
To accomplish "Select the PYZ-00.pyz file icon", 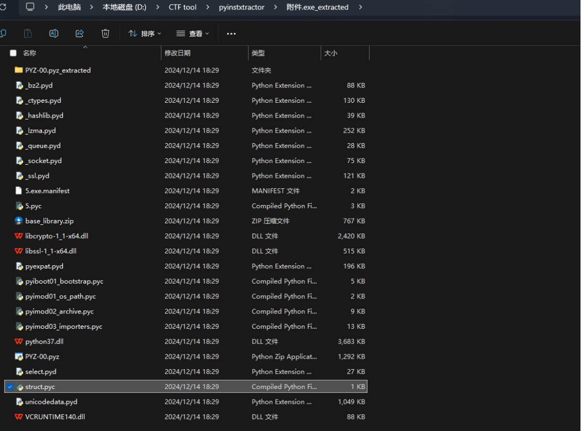I will coord(19,357).
